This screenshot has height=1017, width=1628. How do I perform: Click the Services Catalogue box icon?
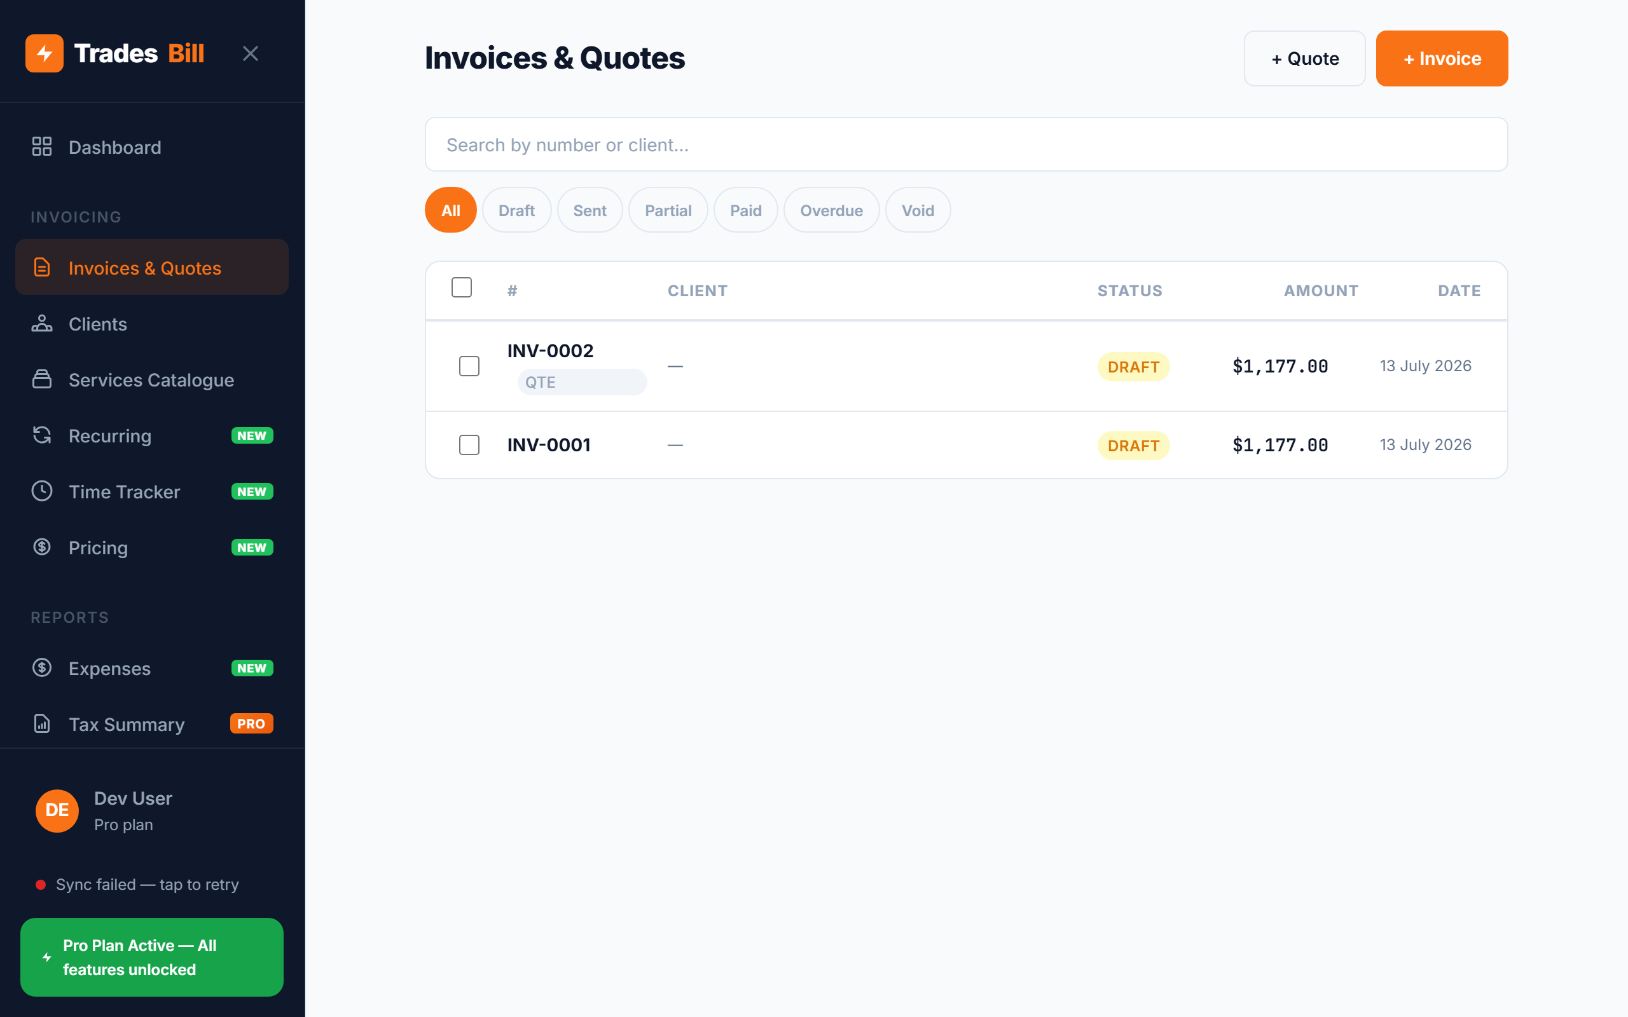pos(42,379)
